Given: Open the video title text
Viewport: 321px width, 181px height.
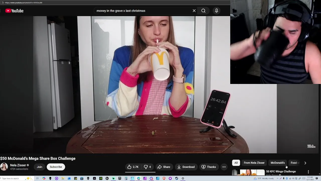Looking at the screenshot, I should coord(38,158).
